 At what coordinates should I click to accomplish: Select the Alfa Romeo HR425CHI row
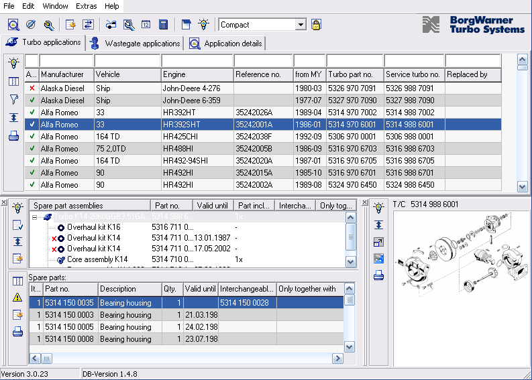point(263,137)
